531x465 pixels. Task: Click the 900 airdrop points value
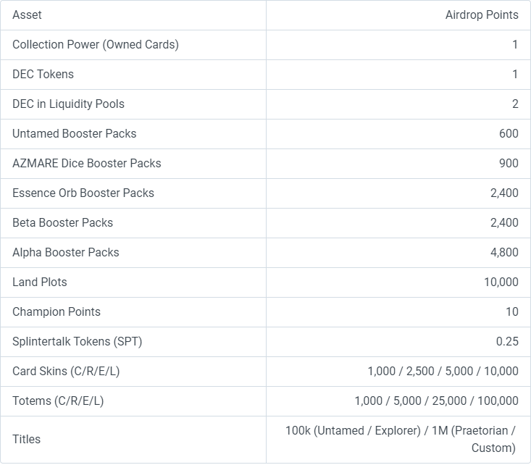(509, 164)
